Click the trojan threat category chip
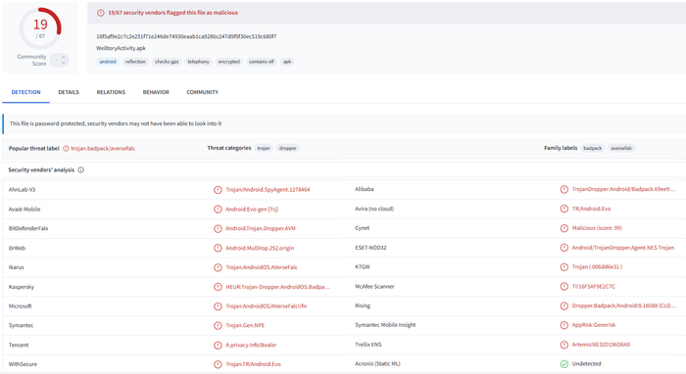This screenshot has width=686, height=374. (264, 148)
